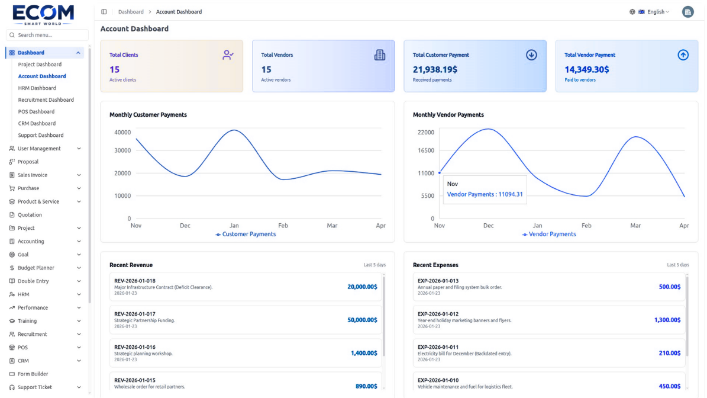Click the Dashboard grid icon

tap(12, 53)
